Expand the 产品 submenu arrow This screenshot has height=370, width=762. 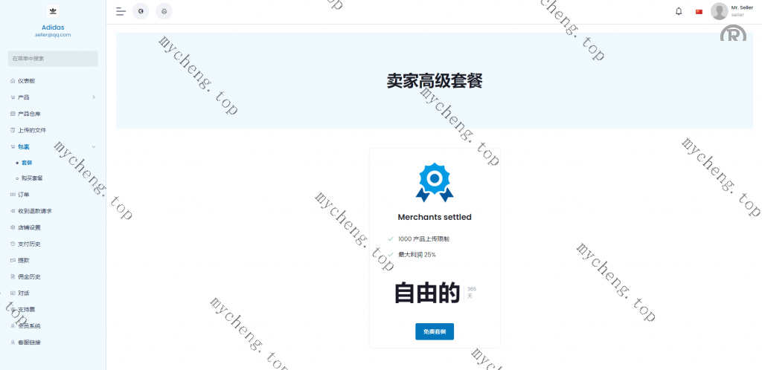[x=93, y=97]
